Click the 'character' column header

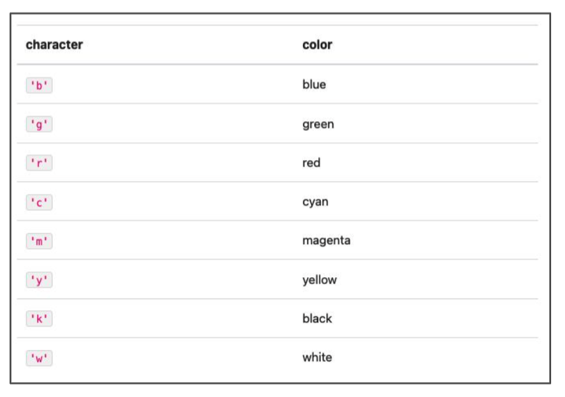point(54,45)
